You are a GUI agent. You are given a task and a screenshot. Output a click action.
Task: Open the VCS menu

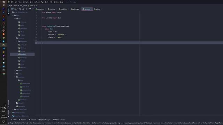pos(51,2)
